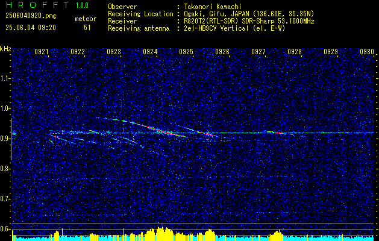379x241 pixels.
Task: Click the gray frequency range bar at left edge
Action: point(11,139)
